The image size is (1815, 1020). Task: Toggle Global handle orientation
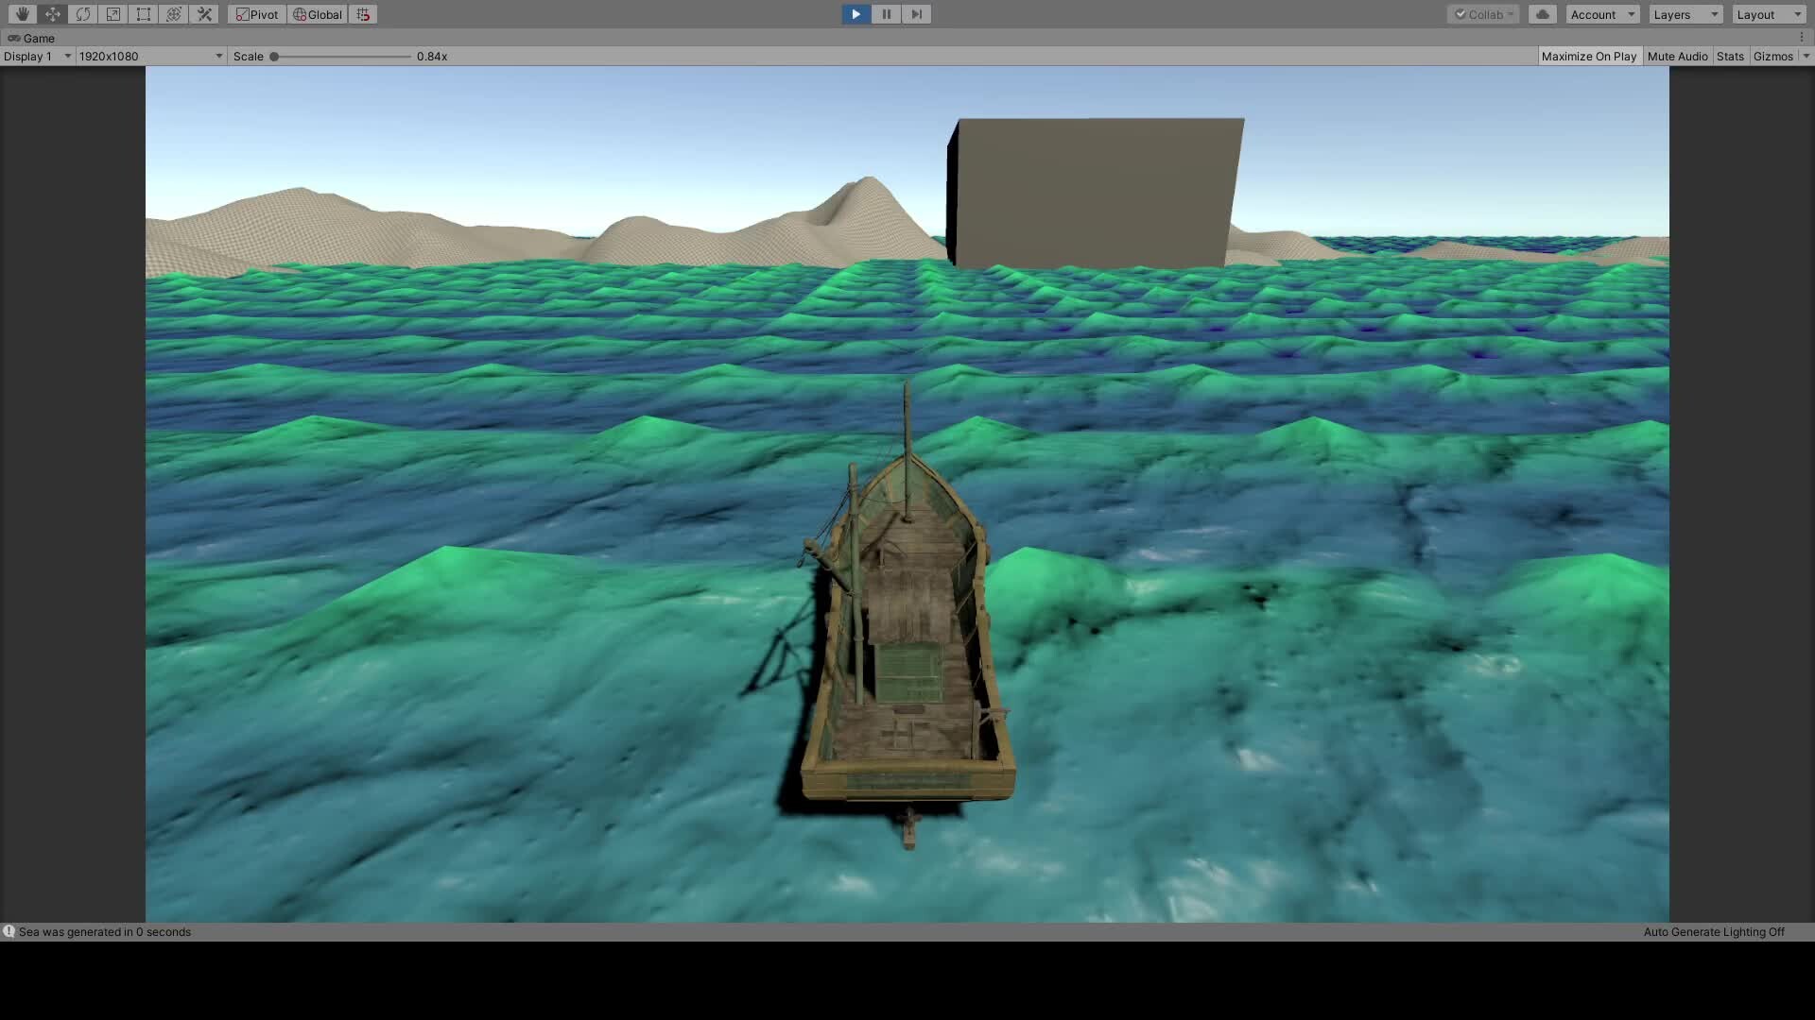(x=316, y=14)
